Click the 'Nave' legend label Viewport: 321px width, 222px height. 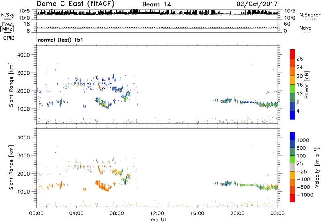[x=305, y=28]
